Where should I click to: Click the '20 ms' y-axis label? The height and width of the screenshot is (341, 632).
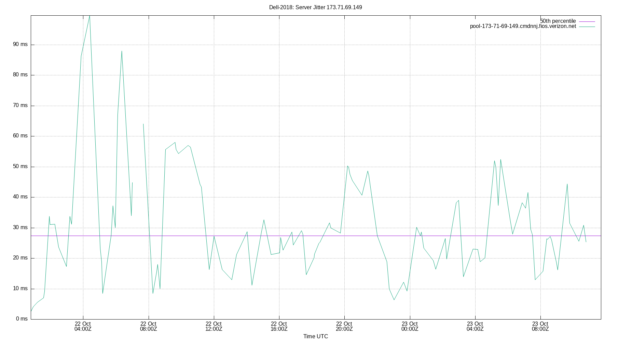20,258
